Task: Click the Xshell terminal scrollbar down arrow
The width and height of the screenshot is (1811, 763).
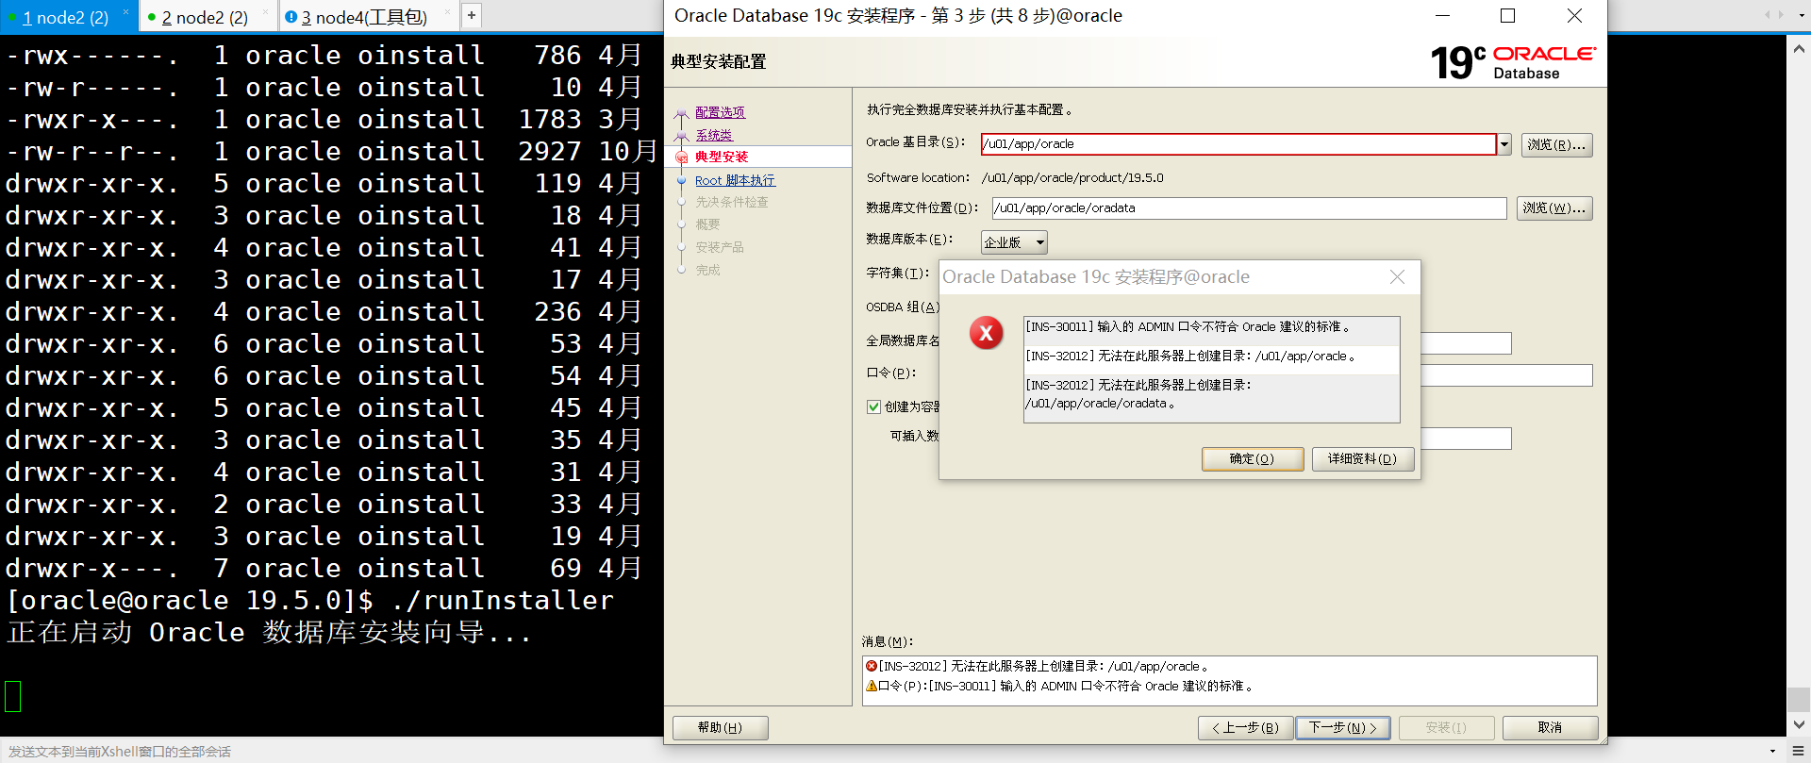Action: coord(1800,724)
